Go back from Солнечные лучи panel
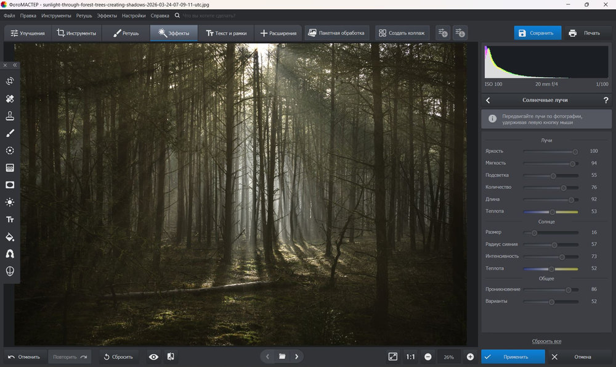Viewport: 616px width, 367px height. 488,101
